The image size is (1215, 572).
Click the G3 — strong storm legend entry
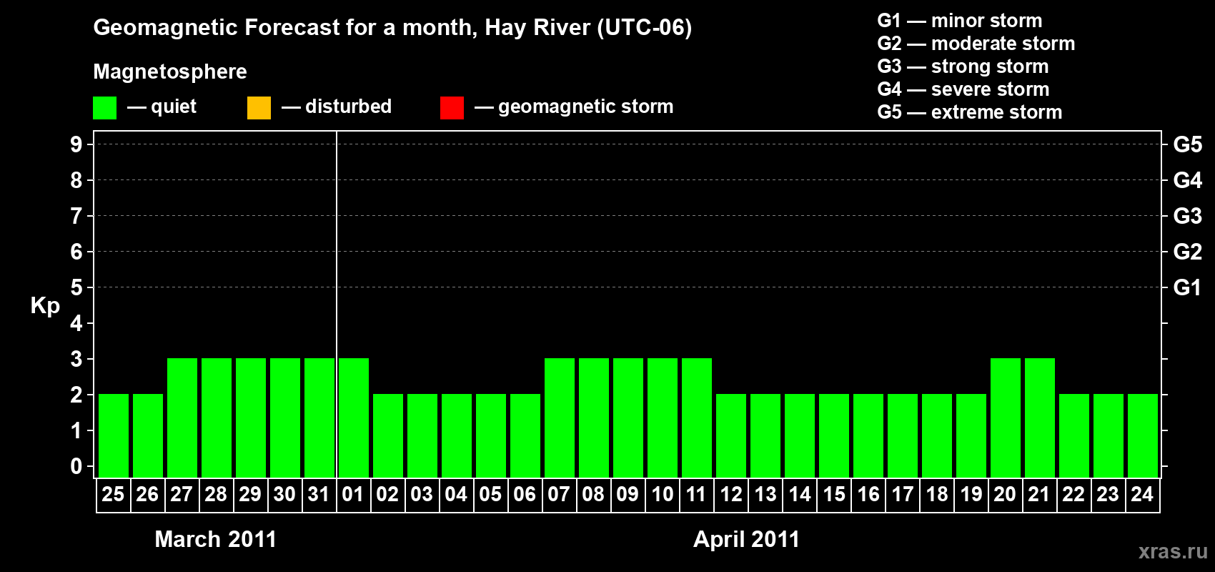pyautogui.click(x=963, y=66)
